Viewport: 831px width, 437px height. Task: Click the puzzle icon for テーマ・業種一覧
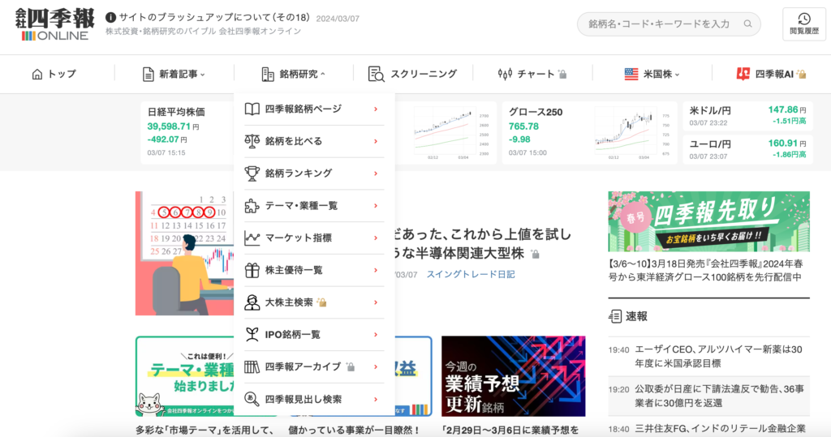(x=252, y=205)
